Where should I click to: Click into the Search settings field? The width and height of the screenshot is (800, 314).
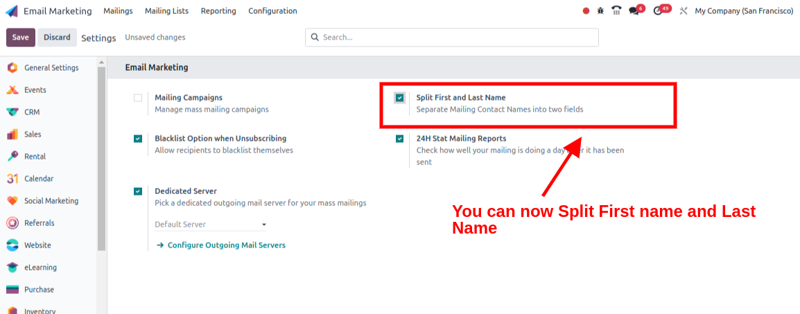[x=451, y=37]
